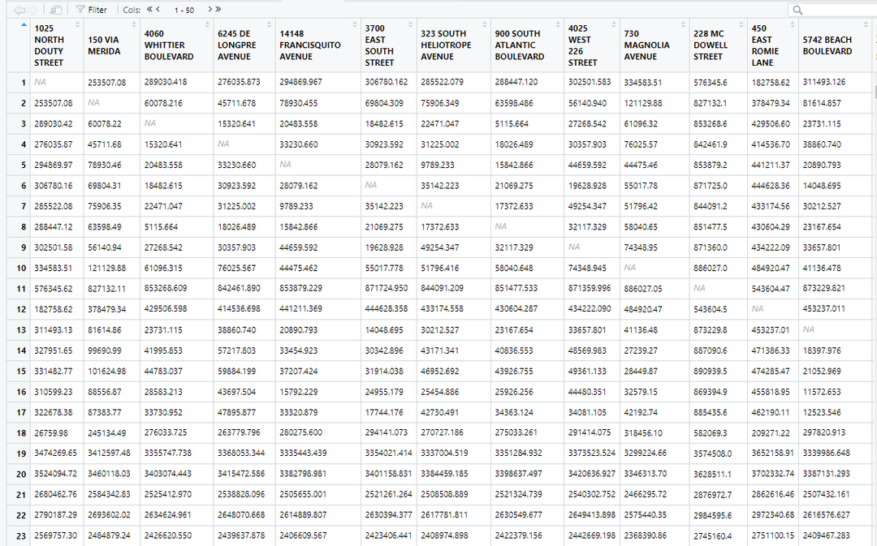The width and height of the screenshot is (877, 546).
Task: Select row number 11 in the index
Action: click(x=21, y=289)
